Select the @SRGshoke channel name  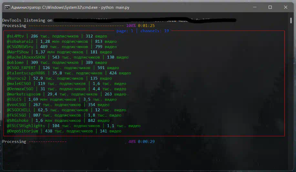18,120
